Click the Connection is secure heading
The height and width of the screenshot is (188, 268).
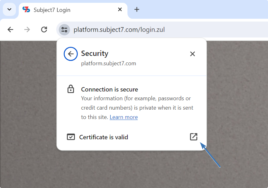[x=109, y=89]
